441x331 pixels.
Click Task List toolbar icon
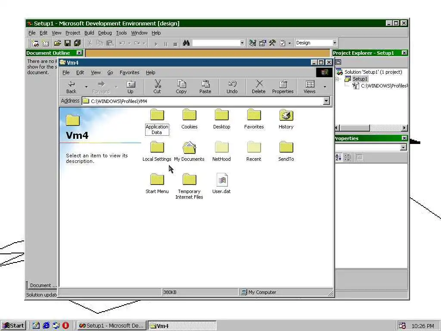pyautogui.click(x=283, y=43)
